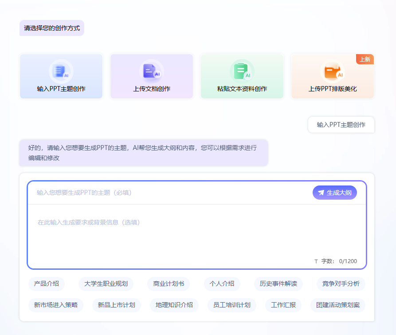Pick the 个人介绍 topic chip
The width and height of the screenshot is (396, 335).
tap(222, 284)
